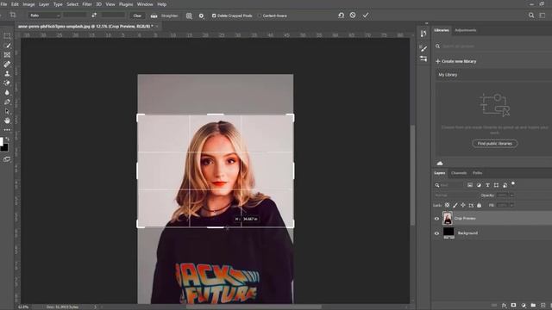The width and height of the screenshot is (552, 310).
Task: Cancel the current crop operation
Action: pos(353,15)
